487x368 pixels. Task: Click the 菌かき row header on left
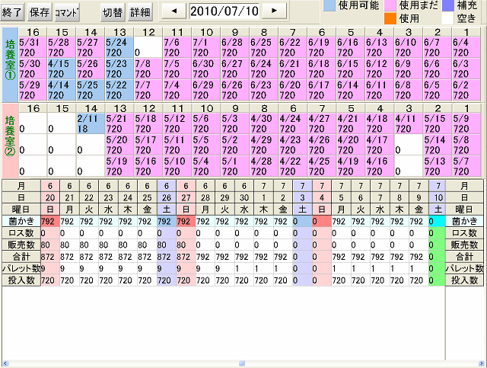pos(21,221)
